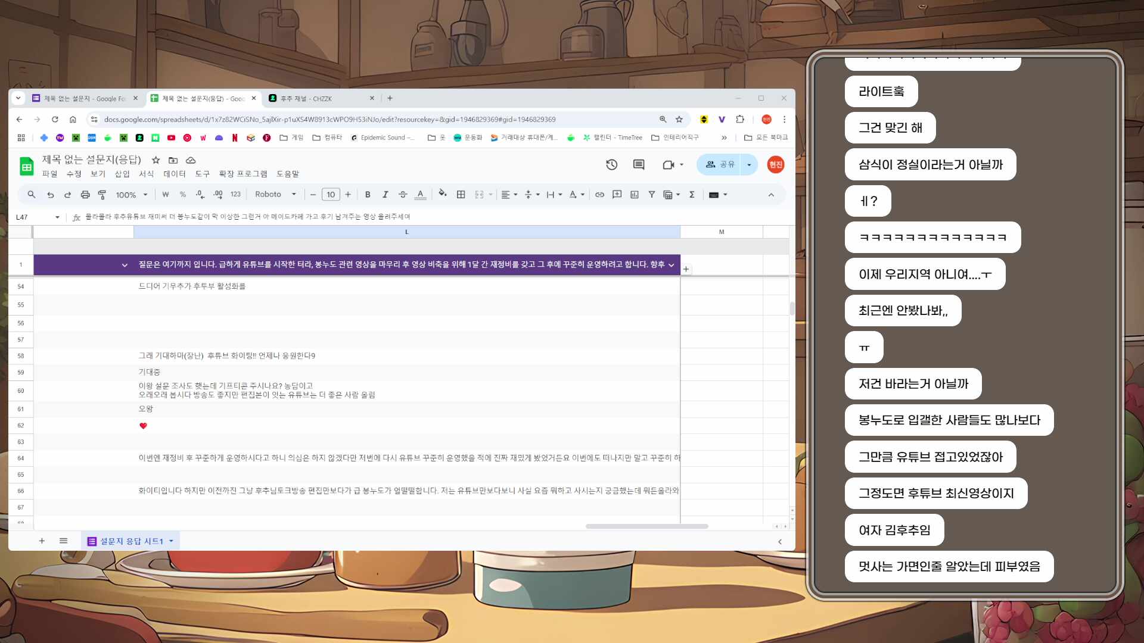Open the Roboto font dropdown

click(275, 195)
